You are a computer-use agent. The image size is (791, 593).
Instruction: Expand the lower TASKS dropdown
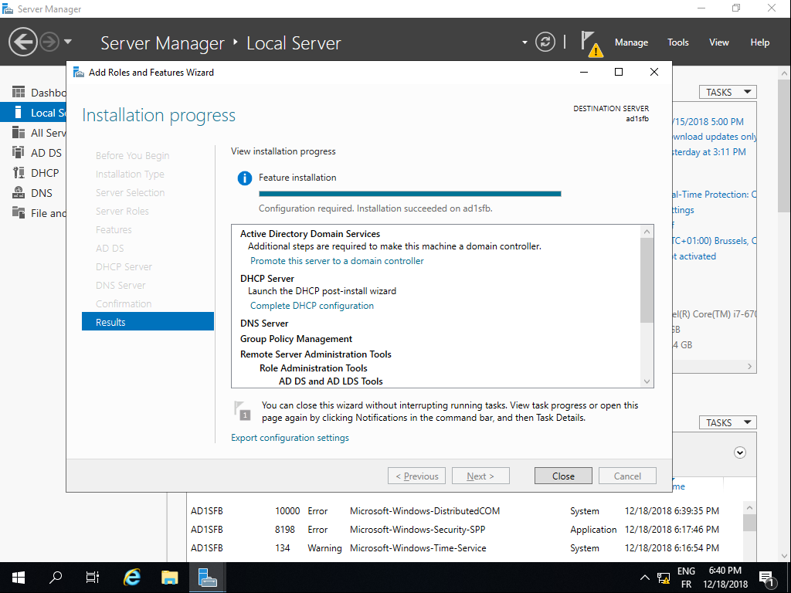click(x=728, y=422)
